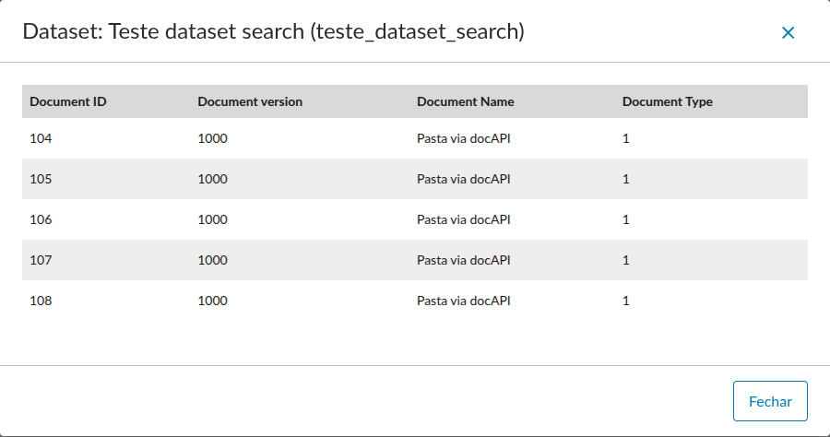Select the row with Document ID 106
830x437 pixels.
(41, 219)
